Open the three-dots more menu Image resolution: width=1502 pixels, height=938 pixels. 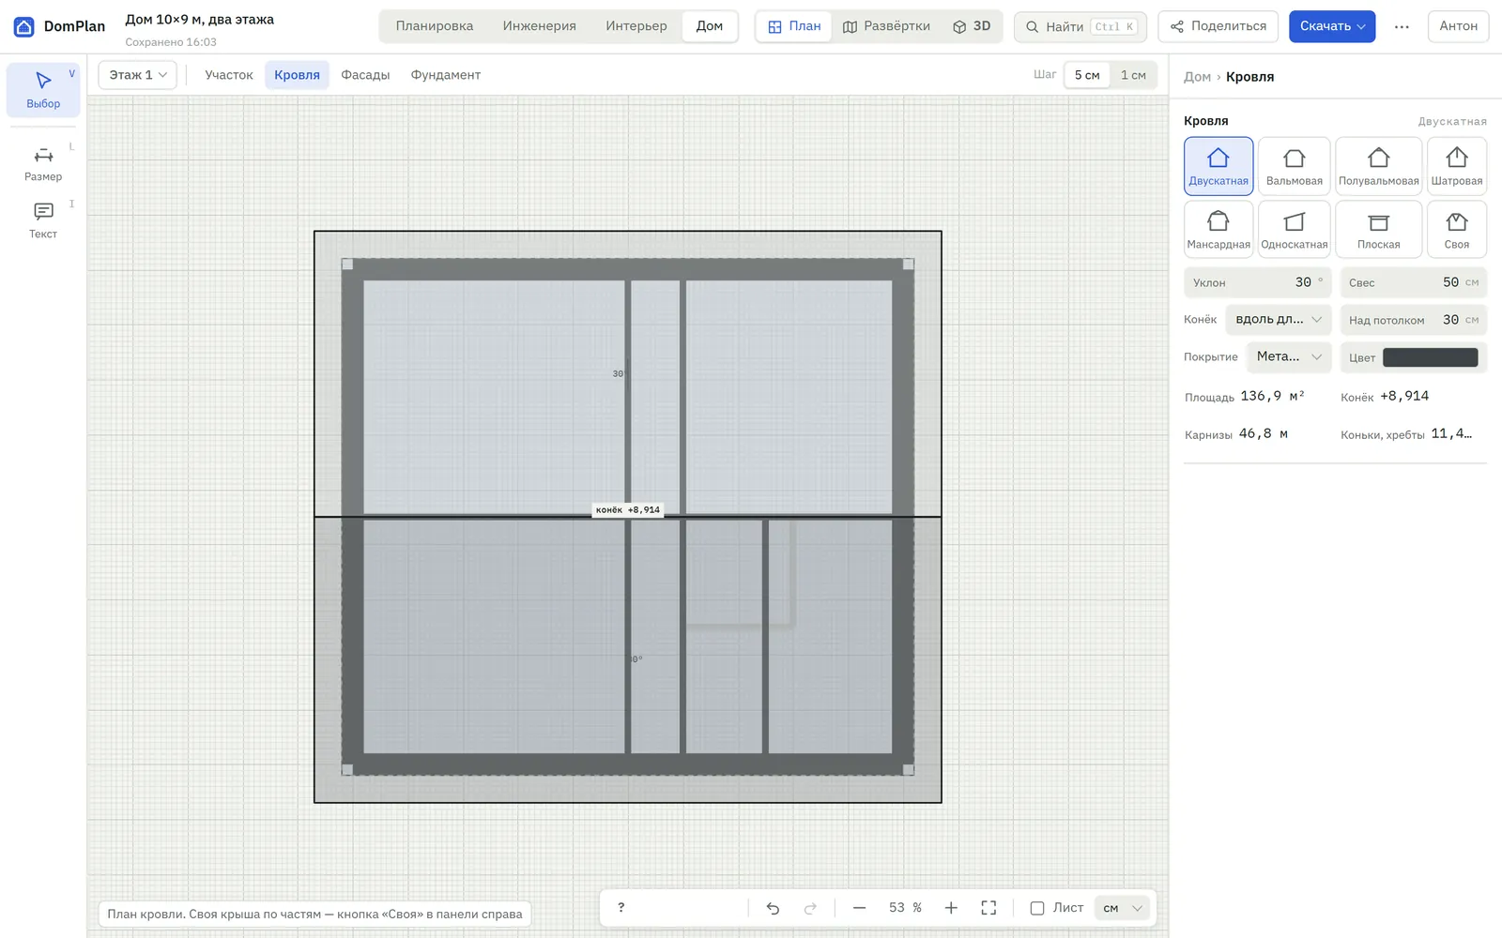(1402, 26)
